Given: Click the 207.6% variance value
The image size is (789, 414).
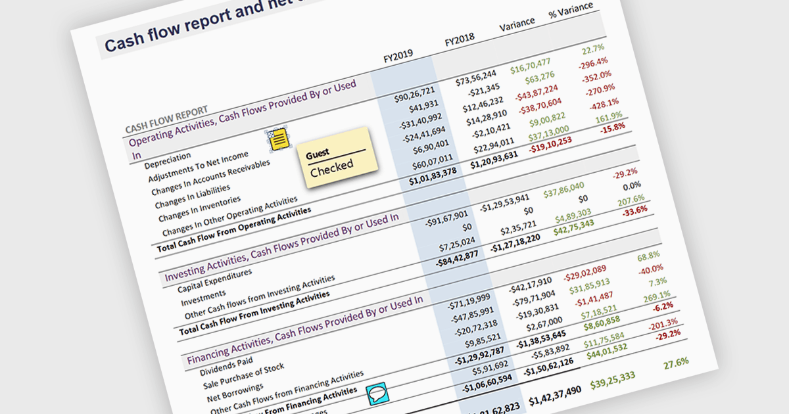Looking at the screenshot, I should point(631,200).
